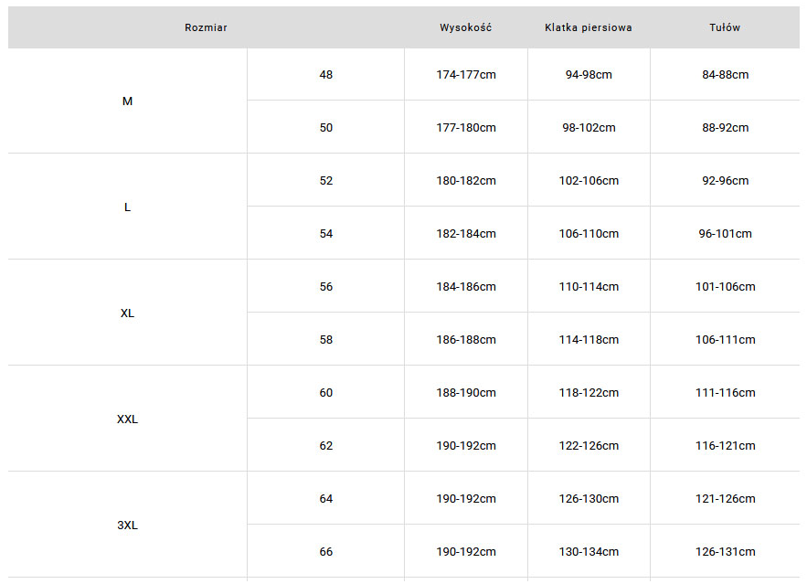Click the size number 60 cell
The width and height of the screenshot is (807, 584).
pos(326,393)
